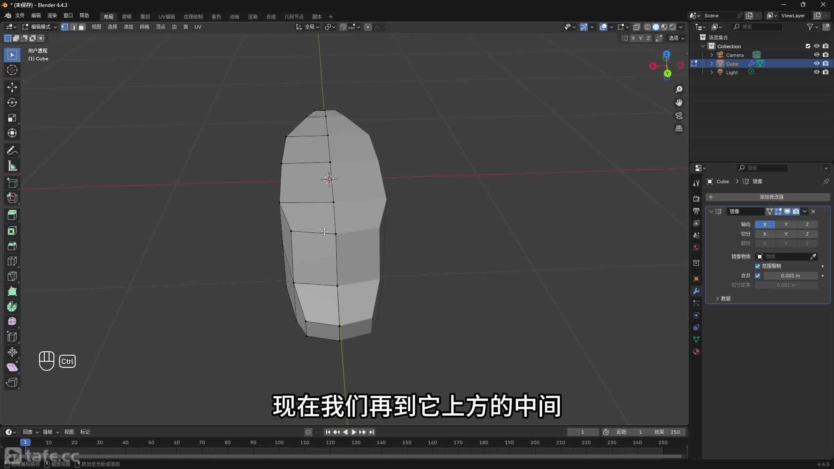This screenshot has width=834, height=469.
Task: Select the Annotate pencil tool
Action: click(x=12, y=151)
